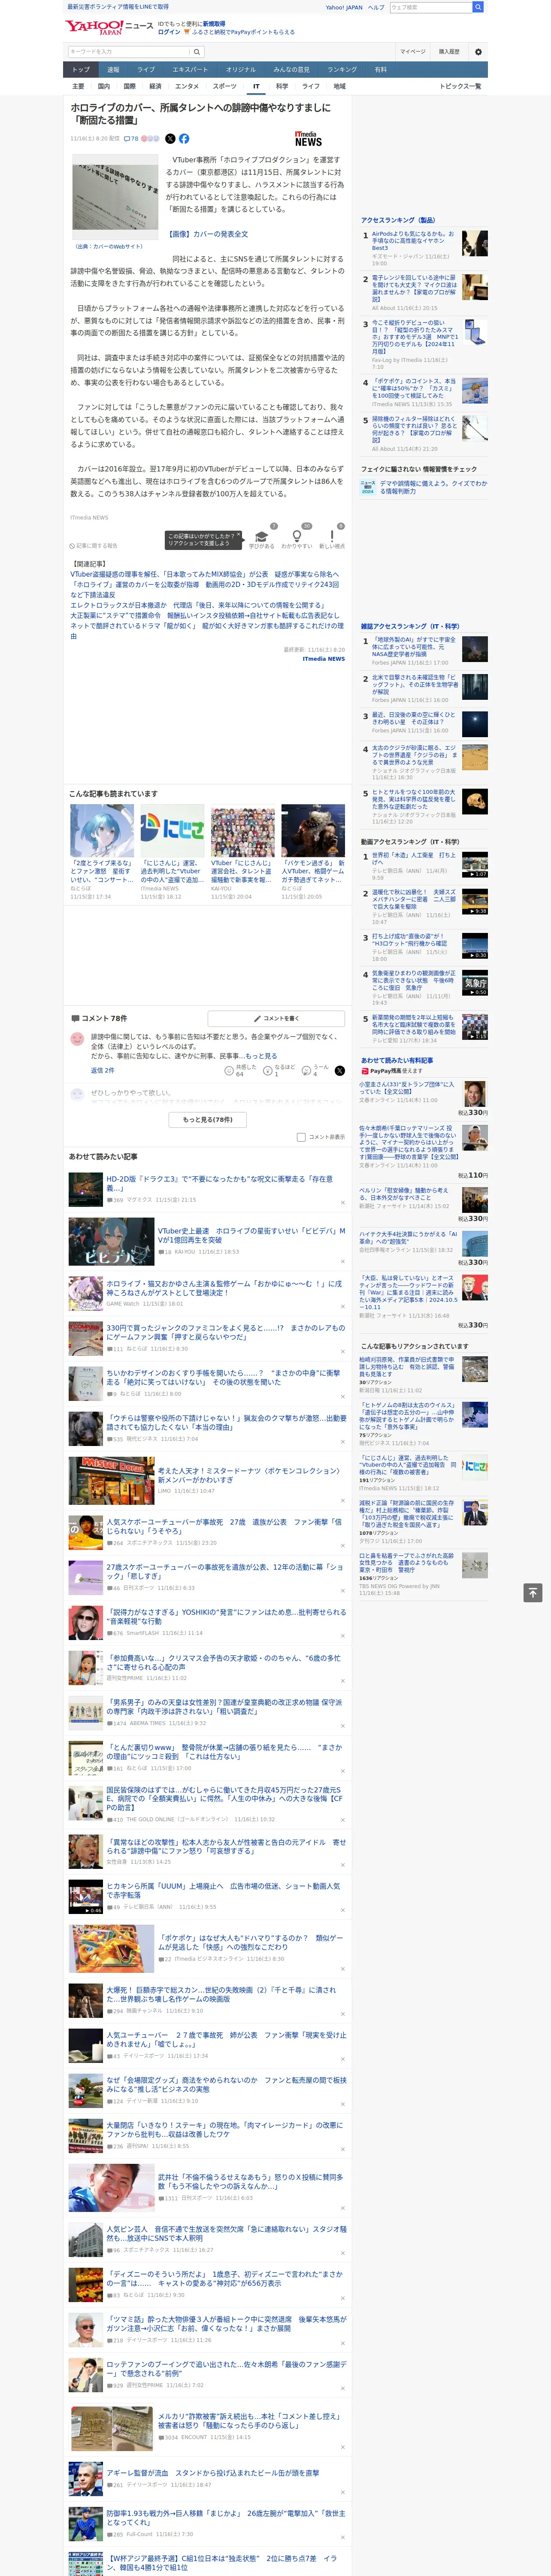551x2576 pixels.
Task: Share article on X icon
Action: tap(170, 139)
